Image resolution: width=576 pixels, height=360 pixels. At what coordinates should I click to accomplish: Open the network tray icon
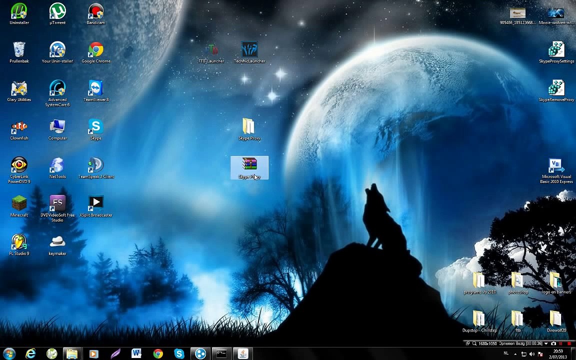[x=524, y=354]
